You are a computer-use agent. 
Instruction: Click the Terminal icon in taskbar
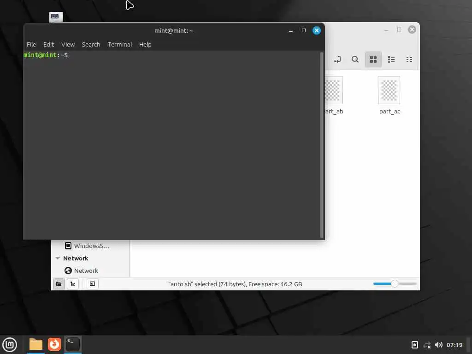(72, 344)
